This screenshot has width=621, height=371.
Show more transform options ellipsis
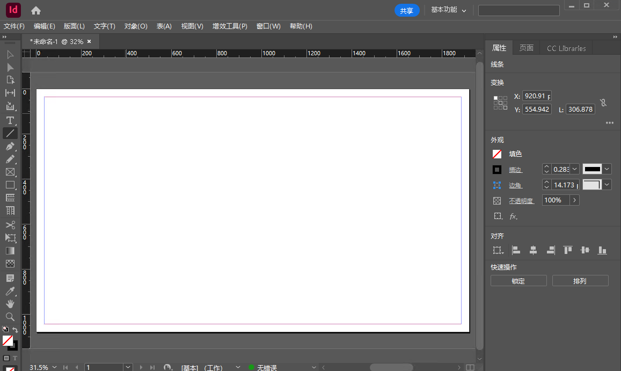point(610,123)
